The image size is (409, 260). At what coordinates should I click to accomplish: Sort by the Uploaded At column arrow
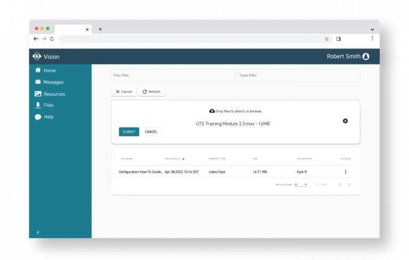pyautogui.click(x=183, y=159)
